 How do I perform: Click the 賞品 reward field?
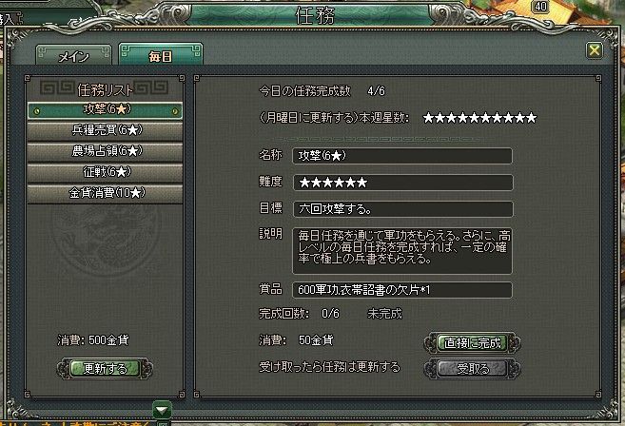[402, 290]
